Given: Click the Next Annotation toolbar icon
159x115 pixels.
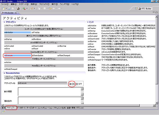Looking at the screenshot, I should [x=39, y=9].
